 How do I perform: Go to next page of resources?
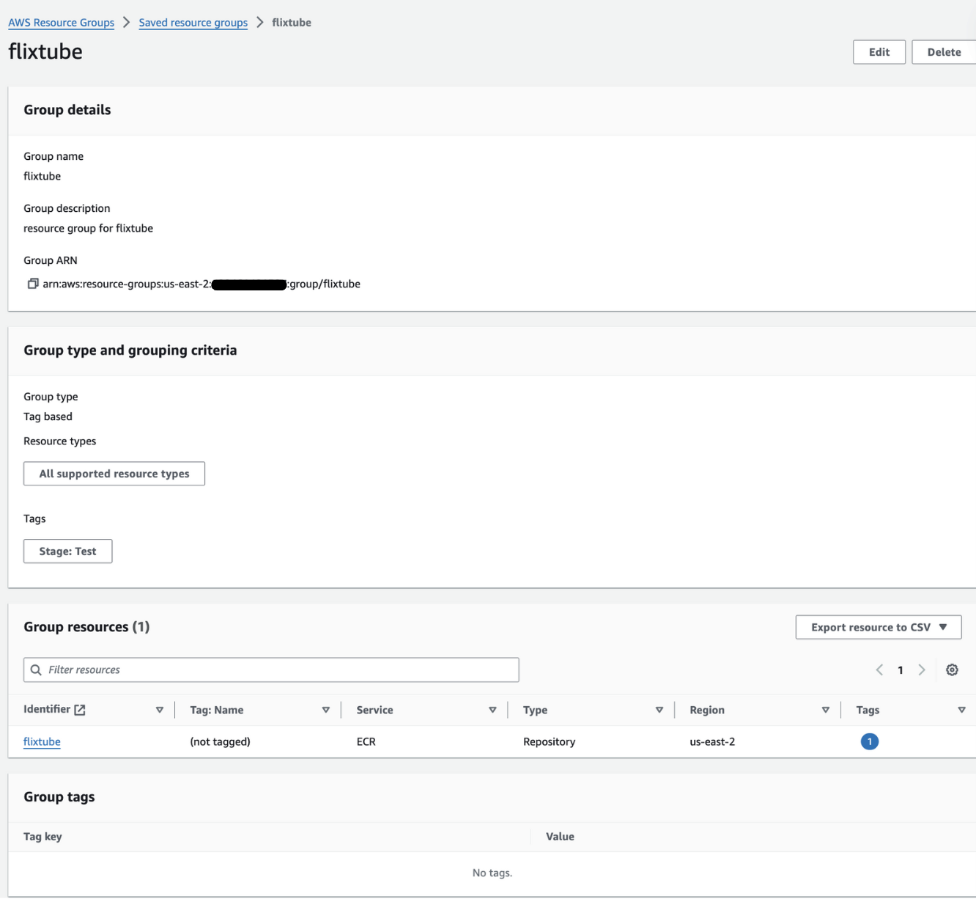coord(922,669)
